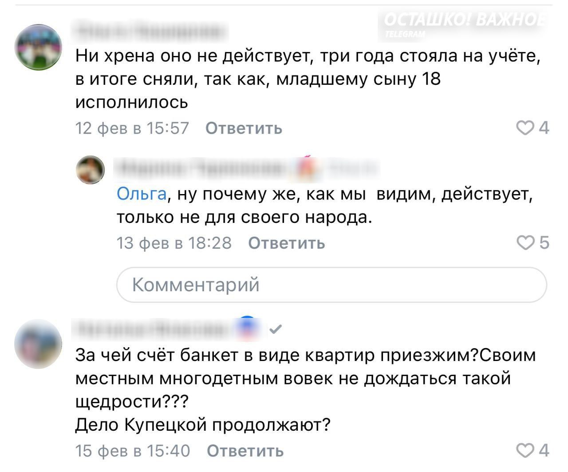
Task: Click the gray checkmark beside the third commenter's name
Action: [276, 329]
